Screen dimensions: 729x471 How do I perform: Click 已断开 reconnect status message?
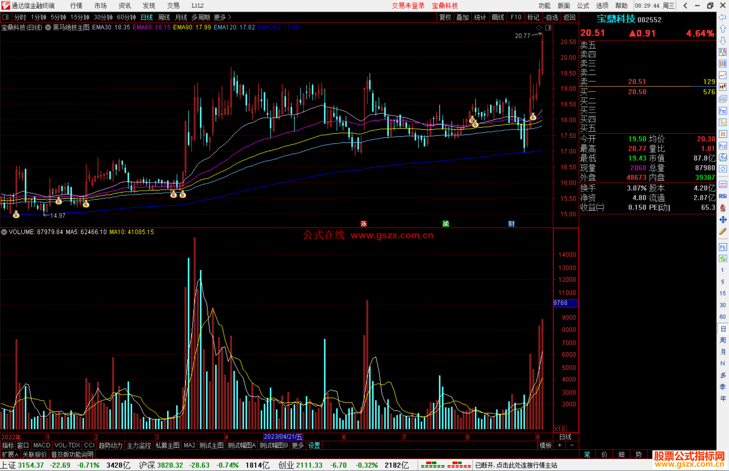pyautogui.click(x=516, y=465)
